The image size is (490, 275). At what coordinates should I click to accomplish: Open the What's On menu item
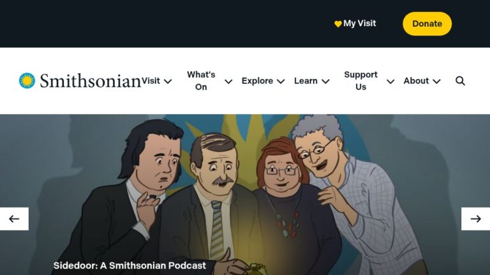tap(201, 81)
